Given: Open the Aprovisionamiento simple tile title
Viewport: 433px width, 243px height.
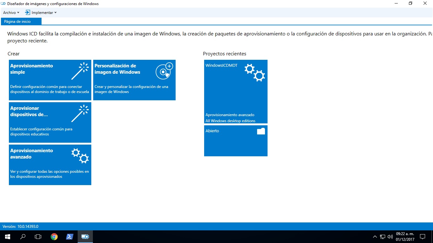Looking at the screenshot, I should [x=31, y=69].
